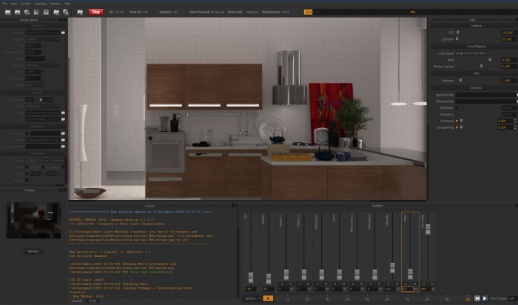Open the multilight Options dropdown

click(x=253, y=299)
